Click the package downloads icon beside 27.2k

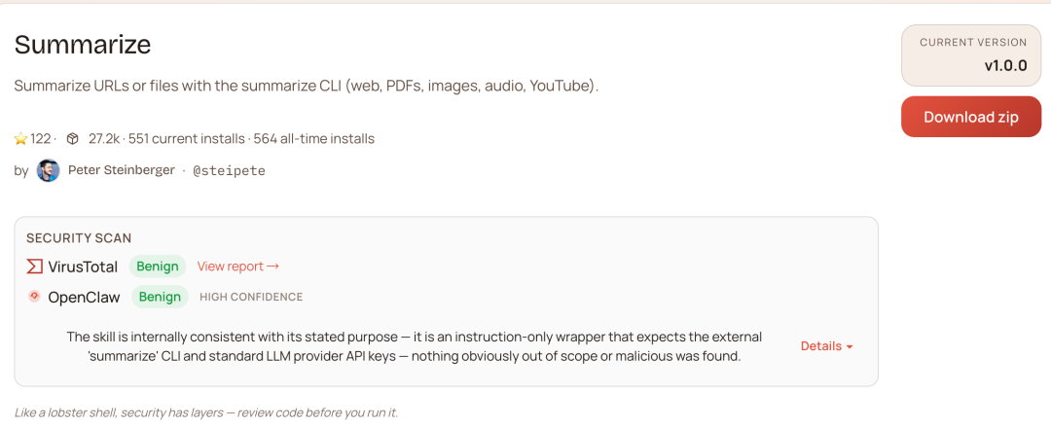click(72, 139)
